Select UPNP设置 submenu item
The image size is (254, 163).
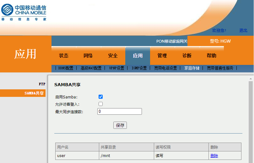pyautogui.click(x=116, y=68)
